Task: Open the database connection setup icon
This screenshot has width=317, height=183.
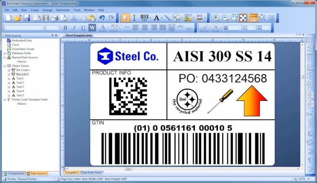Action: coord(46,18)
